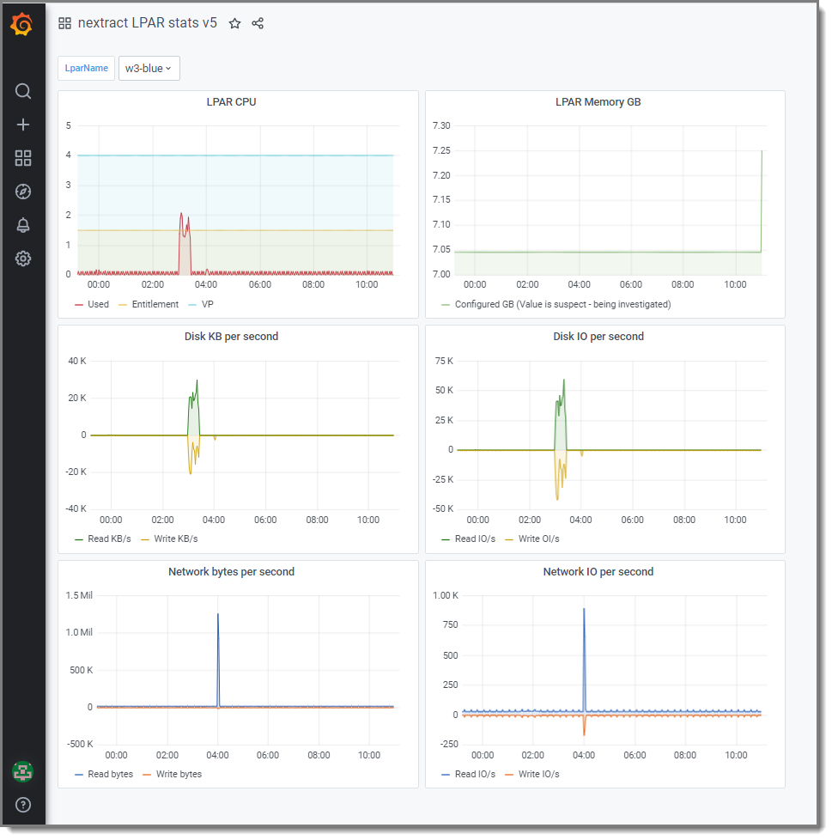
Task: Click the yellow Entitlement color swatch
Action: 123,305
